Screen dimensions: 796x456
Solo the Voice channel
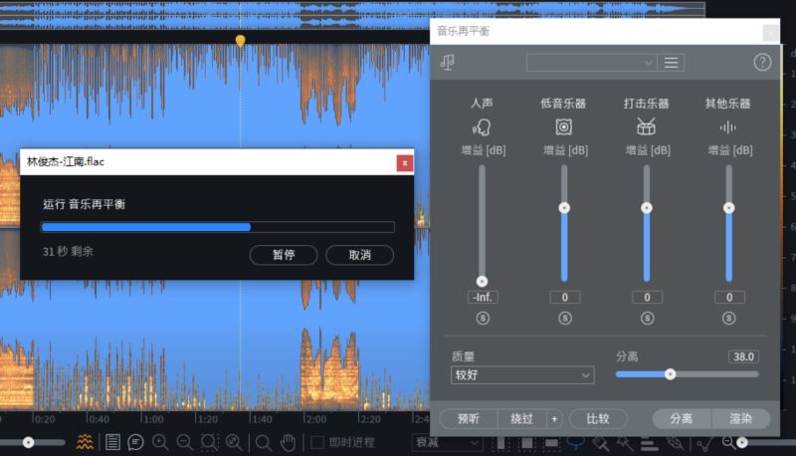pyautogui.click(x=483, y=319)
